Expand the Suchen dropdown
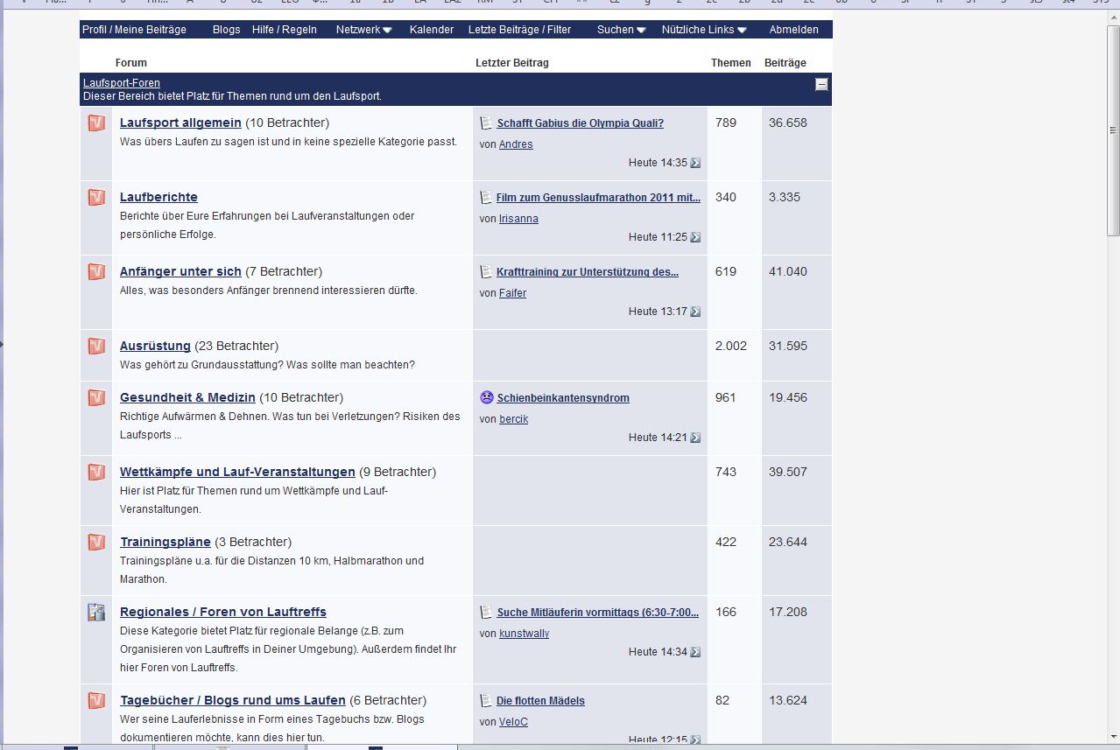The width and height of the screenshot is (1120, 750). [621, 30]
